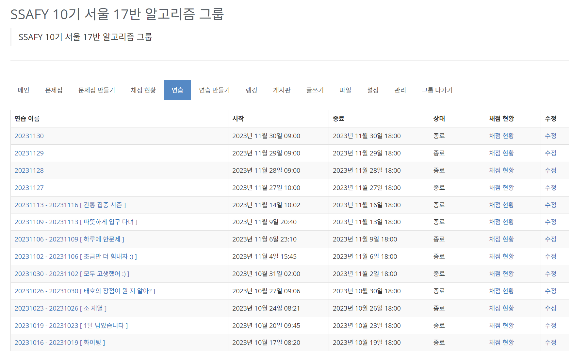Image resolution: width=572 pixels, height=351 pixels.
Task: View 채점 현황 for practice 20231128
Action: pyautogui.click(x=501, y=170)
